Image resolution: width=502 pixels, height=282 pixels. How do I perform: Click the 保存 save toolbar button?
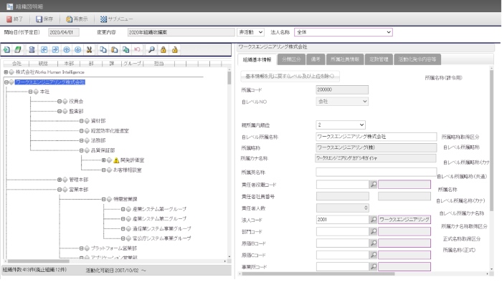point(44,19)
